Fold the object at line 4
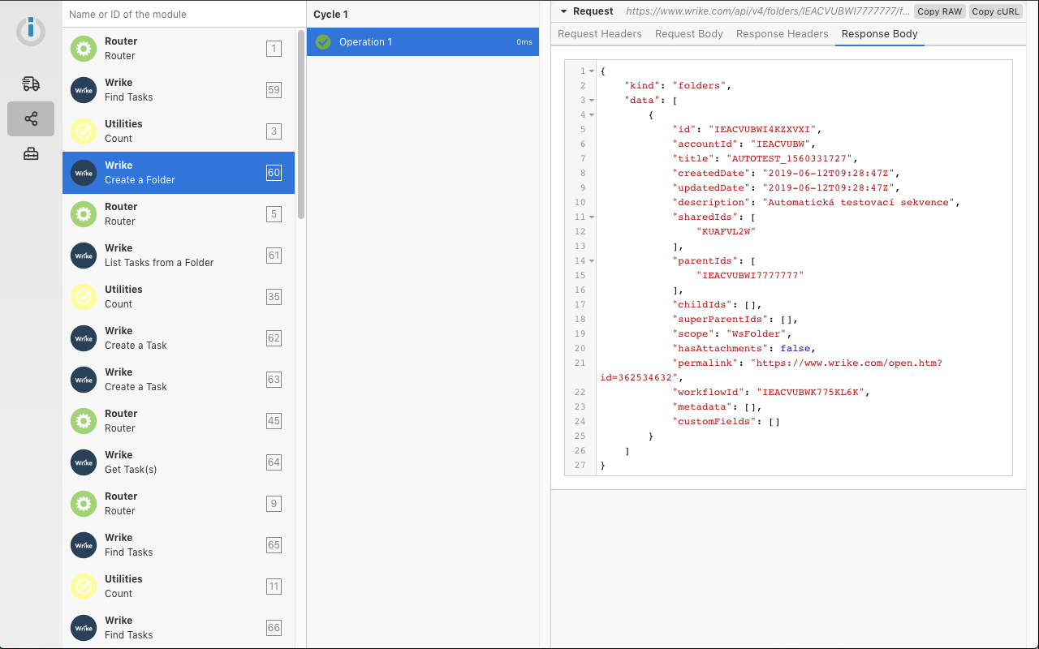 tap(592, 115)
